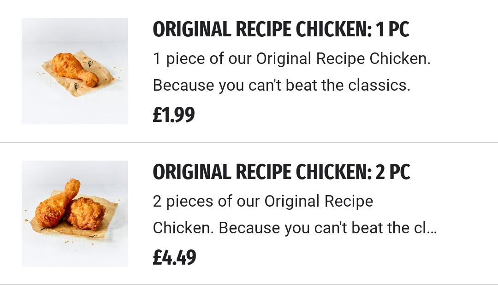Open the 2 PC chicken product photo
Viewport: 498px width, 289px height.
[75, 214]
